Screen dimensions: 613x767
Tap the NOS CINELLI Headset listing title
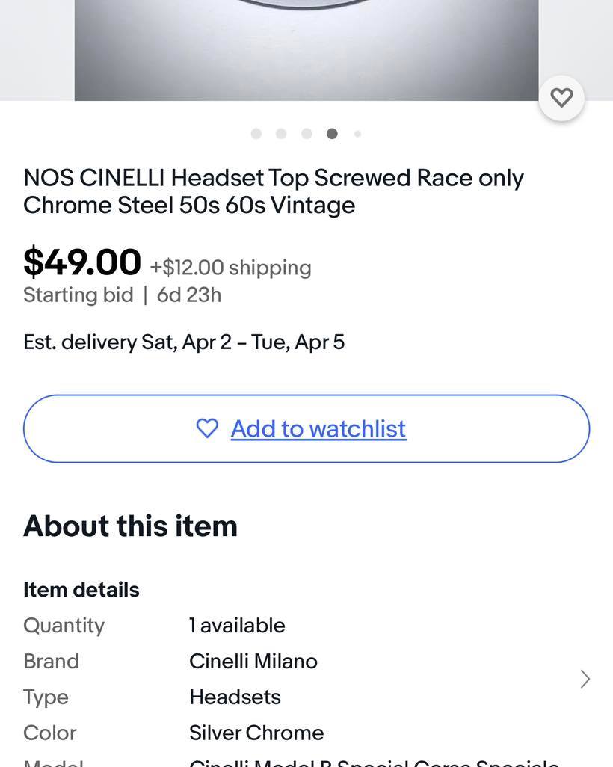click(x=274, y=191)
